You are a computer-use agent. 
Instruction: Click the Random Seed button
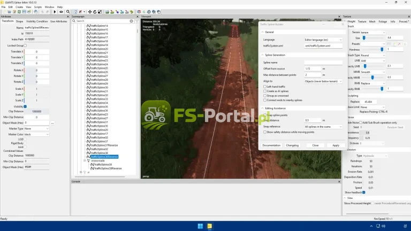[395, 127]
